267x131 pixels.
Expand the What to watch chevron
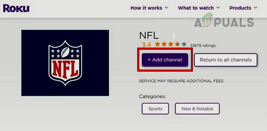pyautogui.click(x=218, y=8)
